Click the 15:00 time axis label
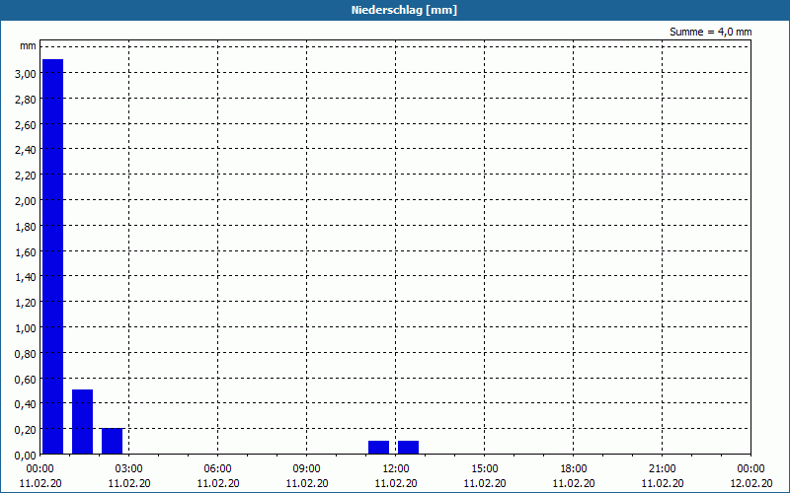 pos(485,469)
